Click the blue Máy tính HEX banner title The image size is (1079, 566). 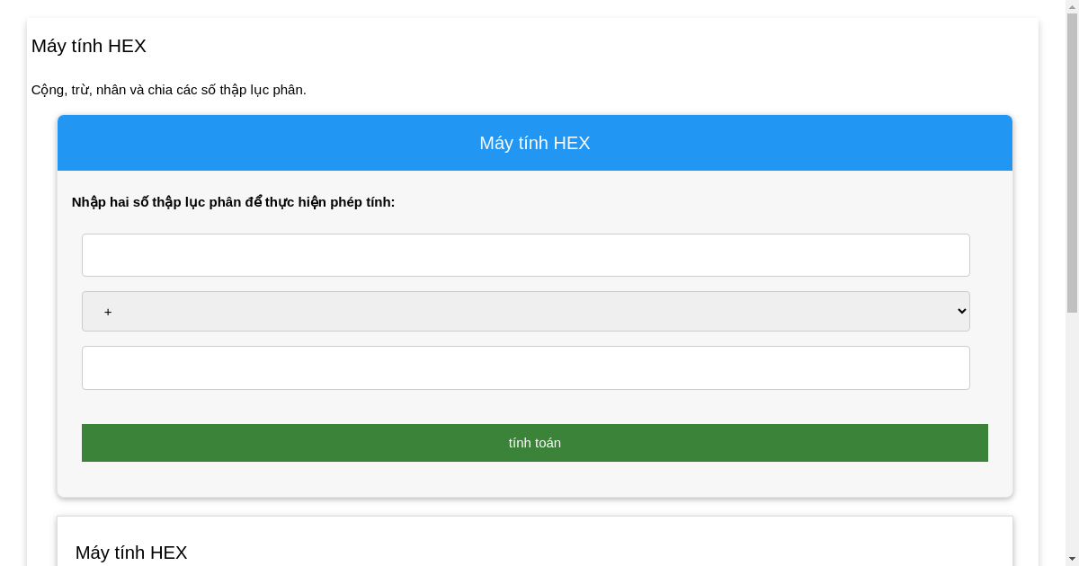(534, 143)
